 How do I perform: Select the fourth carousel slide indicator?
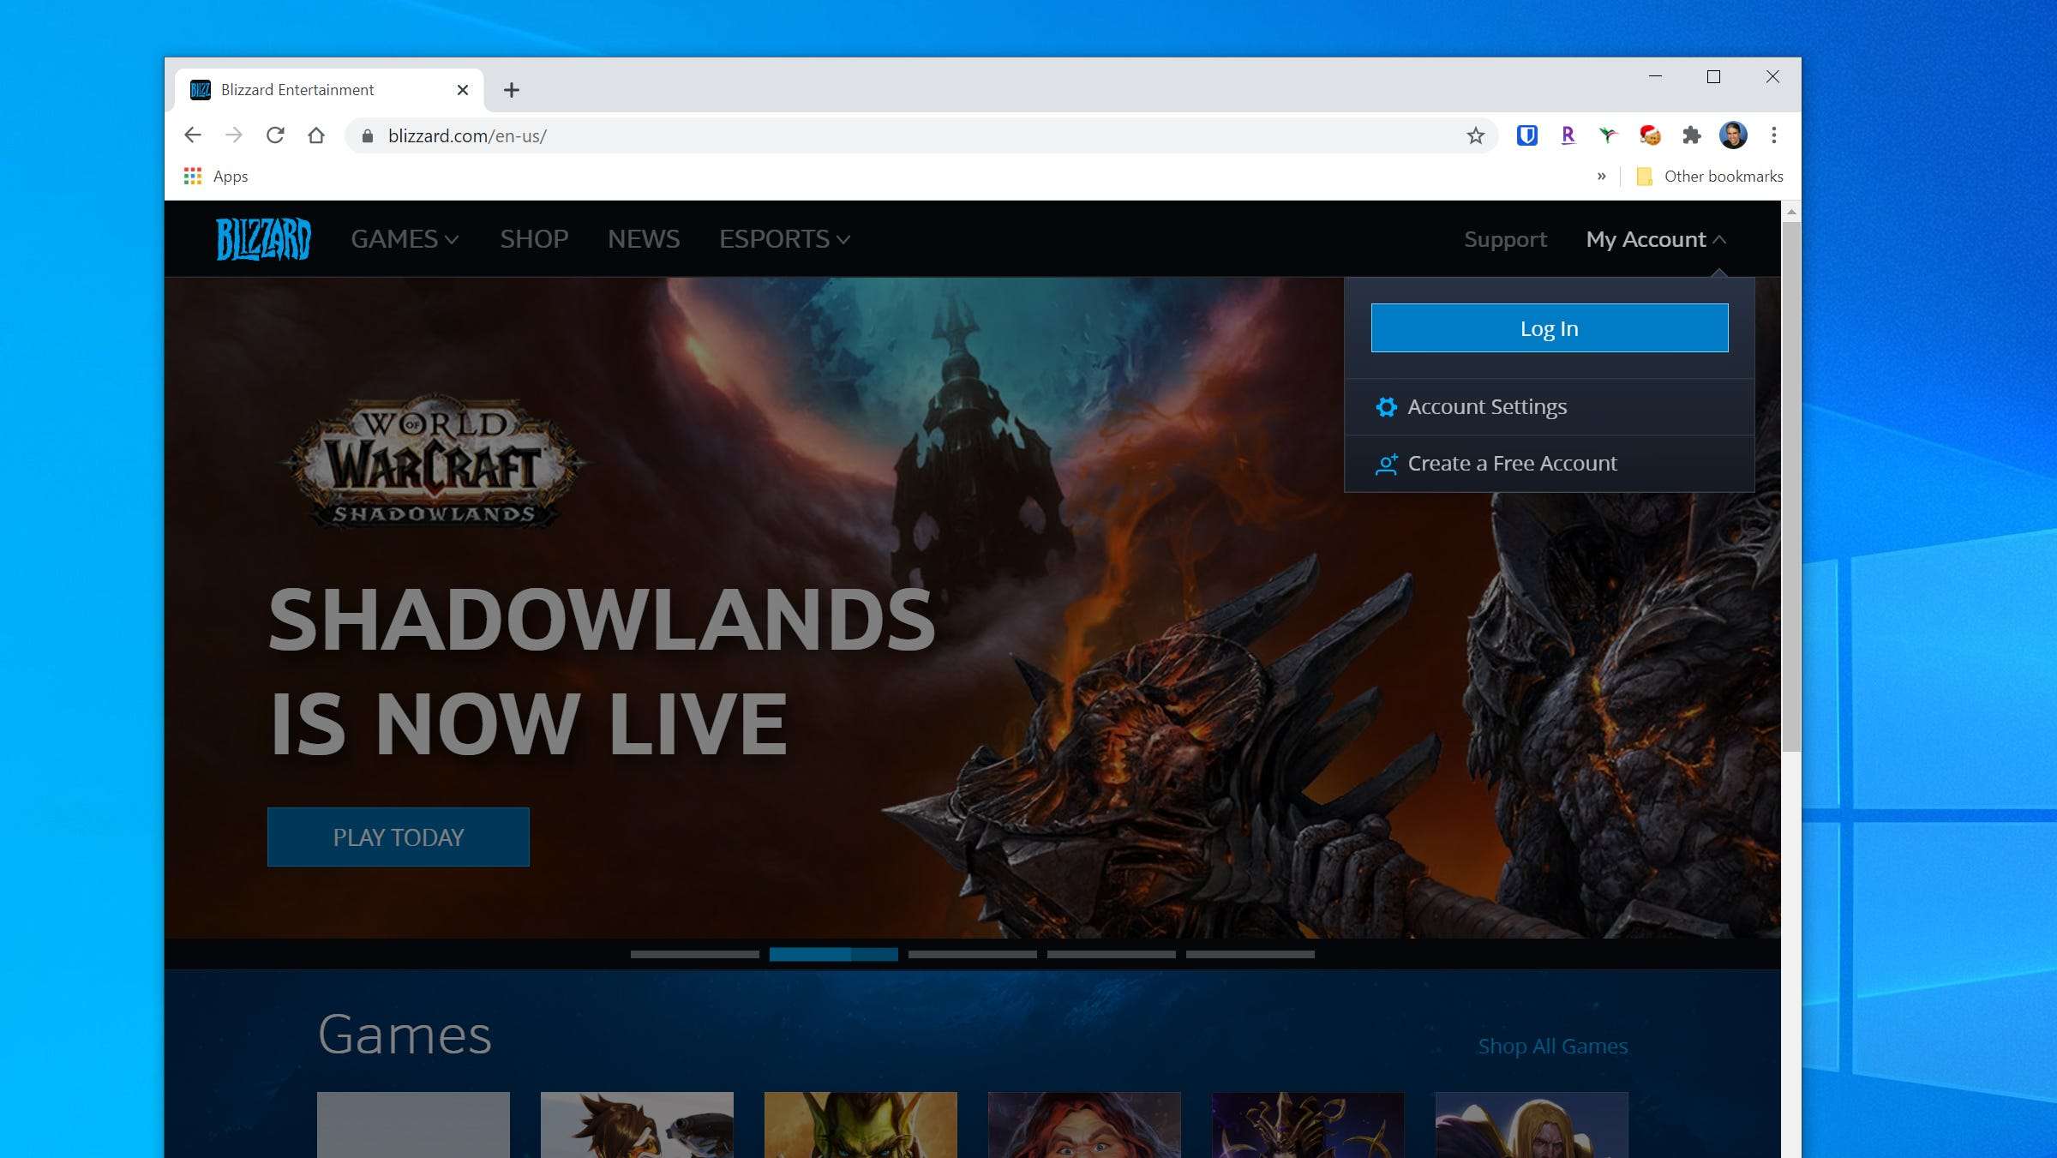pos(1112,954)
